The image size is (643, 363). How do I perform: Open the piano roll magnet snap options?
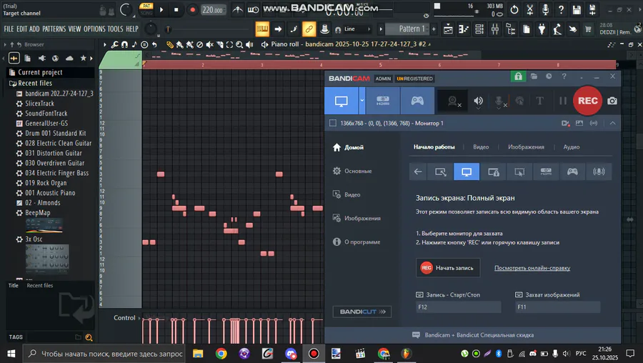(124, 44)
